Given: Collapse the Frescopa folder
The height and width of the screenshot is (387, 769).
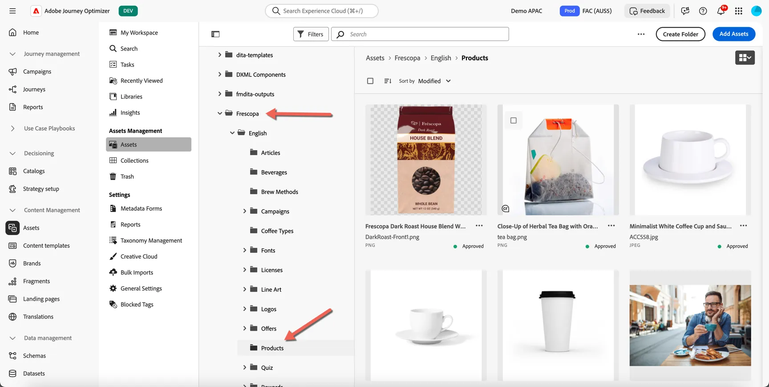Looking at the screenshot, I should point(220,114).
